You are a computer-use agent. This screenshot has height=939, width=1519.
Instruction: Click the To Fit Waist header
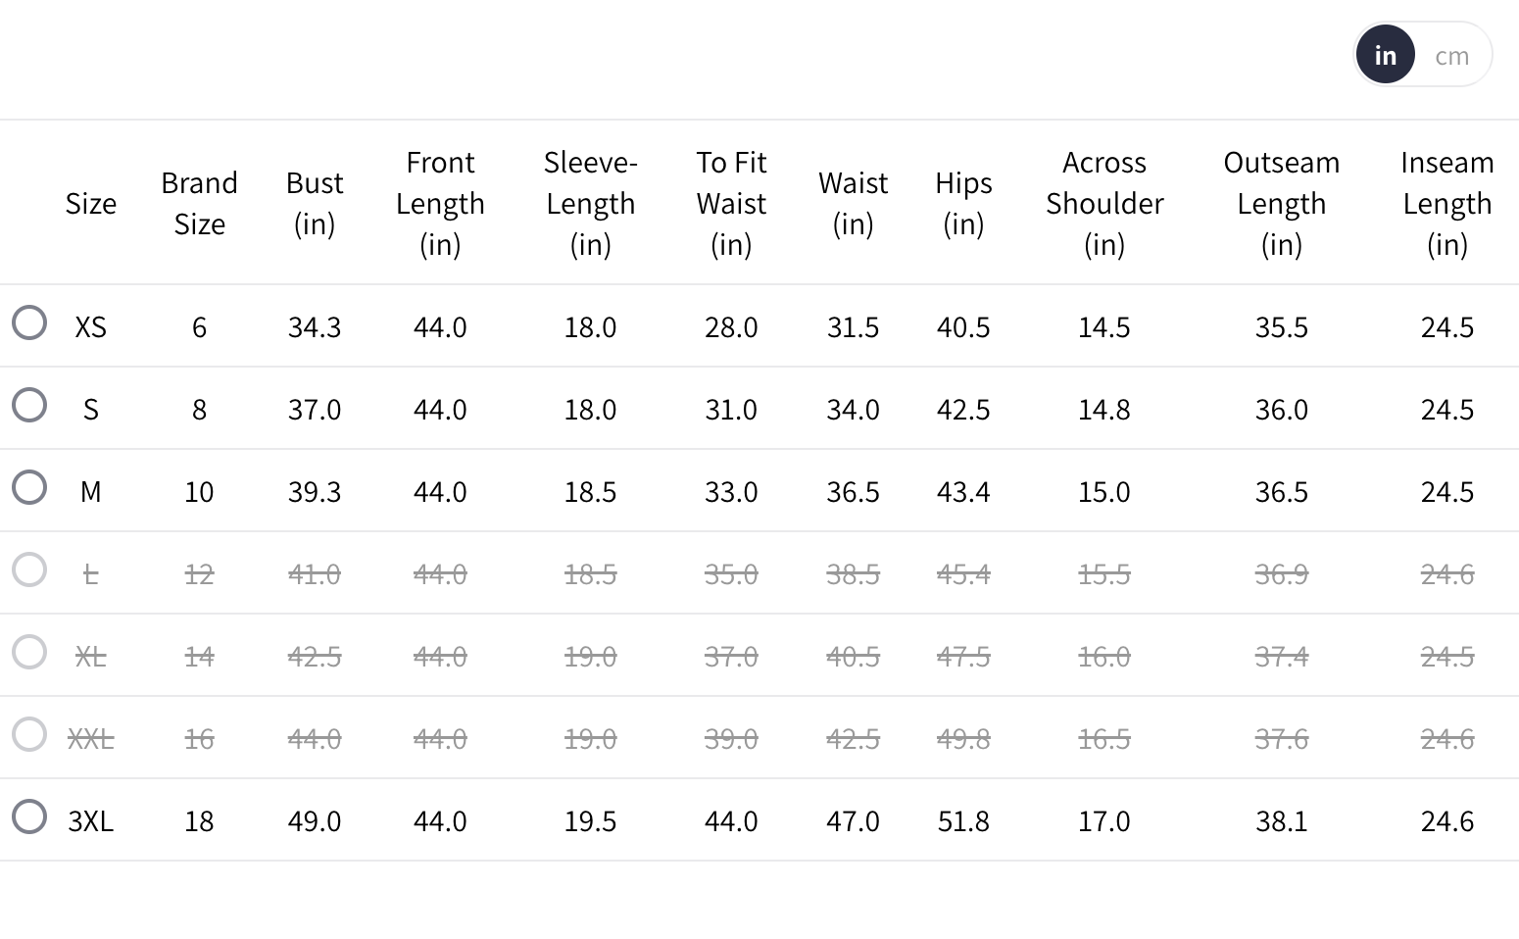click(x=731, y=203)
